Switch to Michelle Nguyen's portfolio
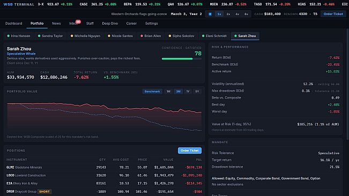 coord(85,36)
